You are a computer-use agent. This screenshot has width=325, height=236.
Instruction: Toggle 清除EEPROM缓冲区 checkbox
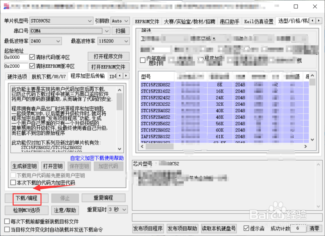(32, 66)
